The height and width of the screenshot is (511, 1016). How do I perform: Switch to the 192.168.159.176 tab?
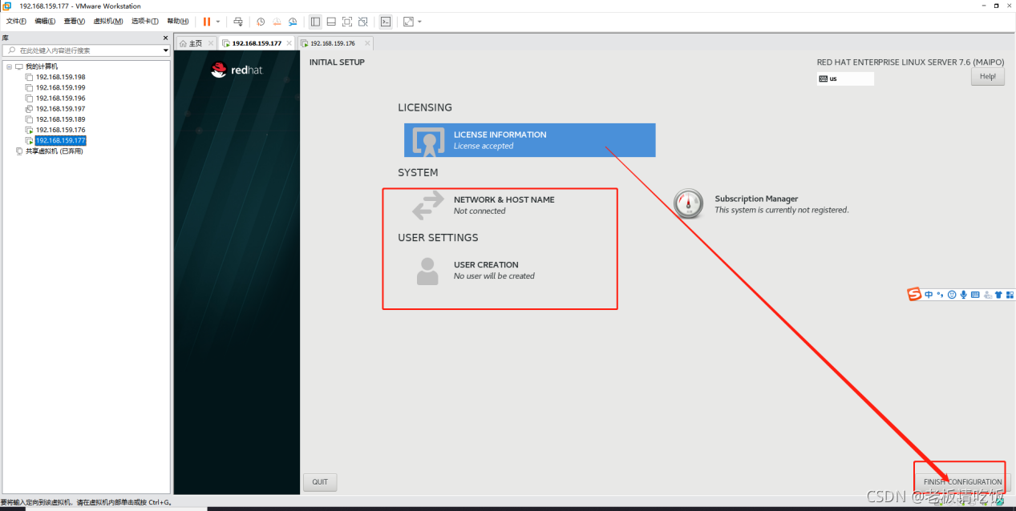click(x=333, y=43)
